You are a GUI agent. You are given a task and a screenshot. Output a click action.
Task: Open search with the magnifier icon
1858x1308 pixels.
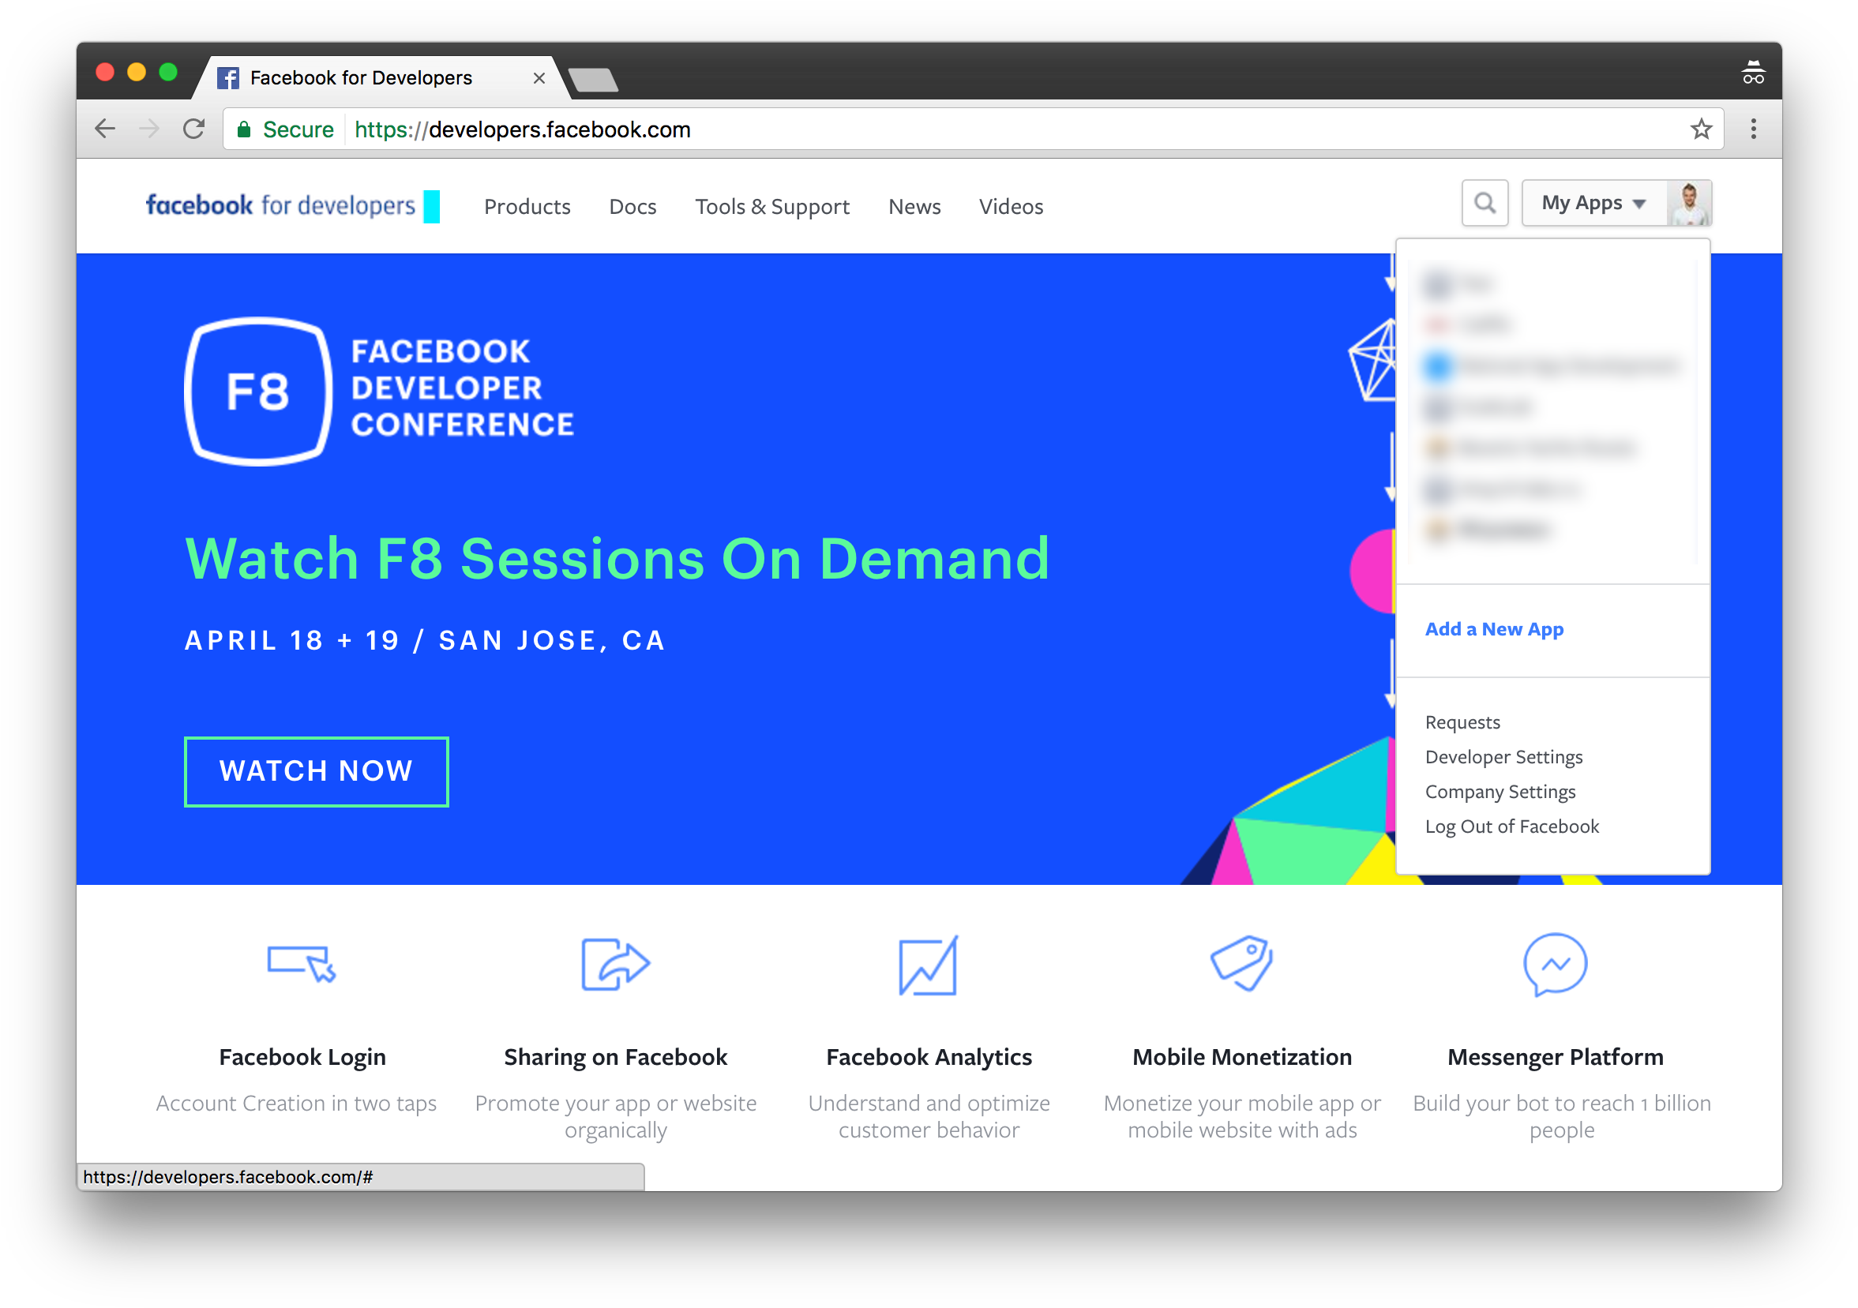[1485, 202]
